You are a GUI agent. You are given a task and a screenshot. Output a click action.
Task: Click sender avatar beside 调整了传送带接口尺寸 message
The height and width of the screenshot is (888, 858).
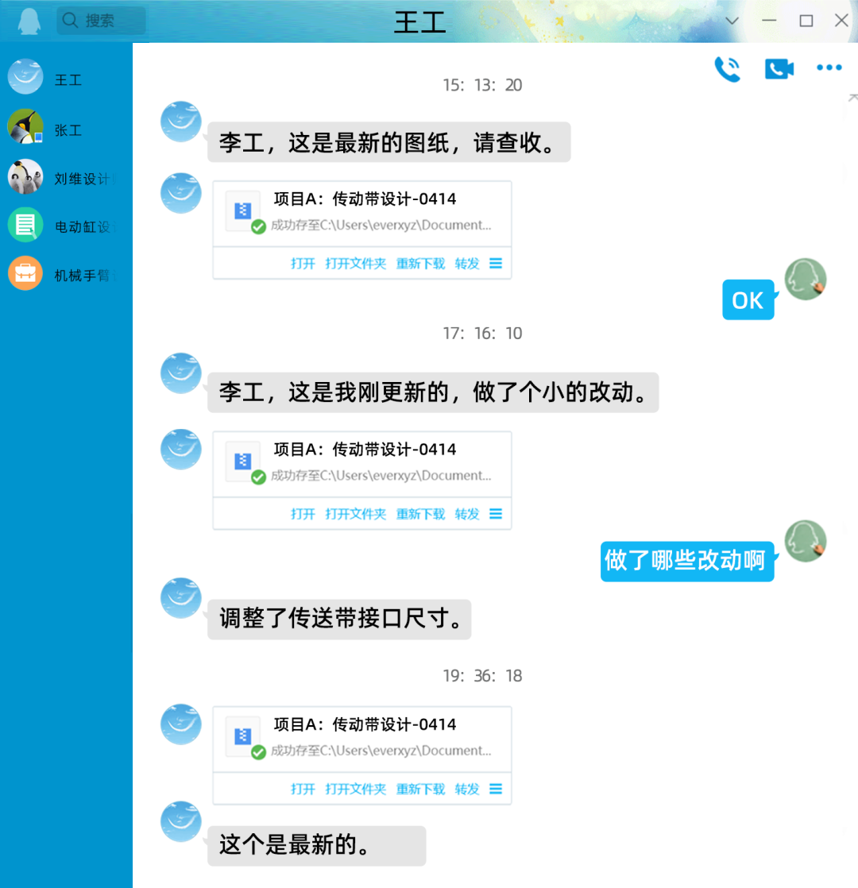click(x=180, y=597)
